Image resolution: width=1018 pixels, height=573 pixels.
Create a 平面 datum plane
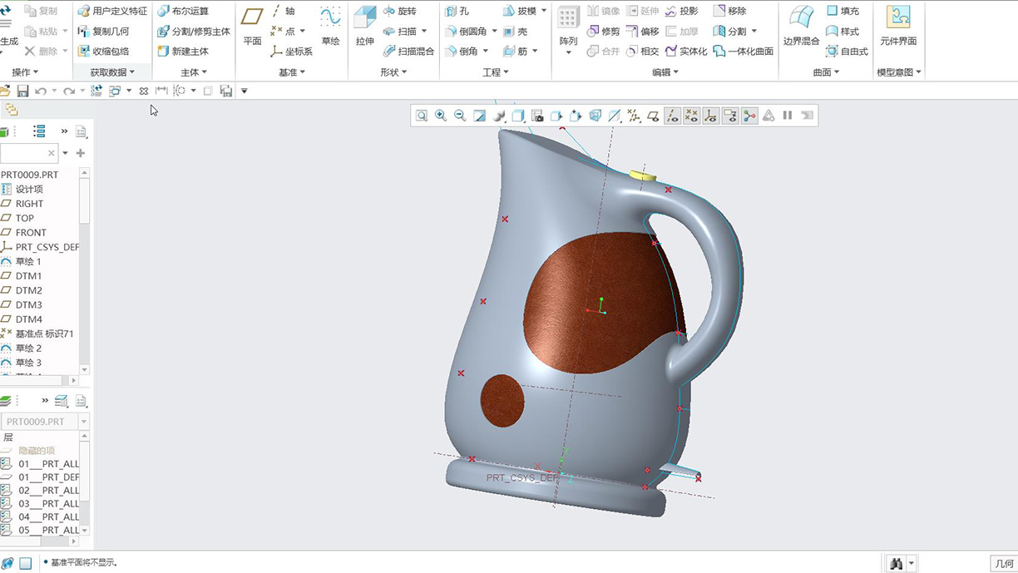(x=252, y=27)
